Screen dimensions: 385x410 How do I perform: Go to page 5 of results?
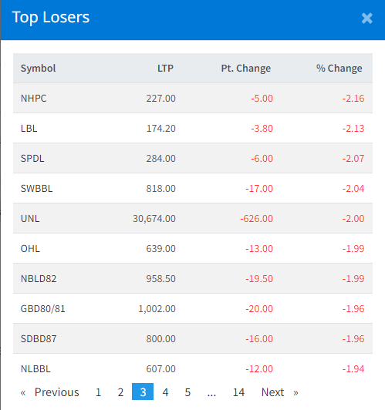point(187,392)
